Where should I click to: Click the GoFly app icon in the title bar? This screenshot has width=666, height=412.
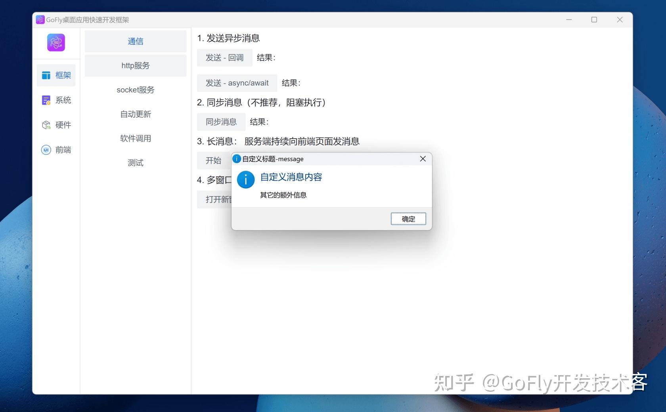[x=40, y=19]
